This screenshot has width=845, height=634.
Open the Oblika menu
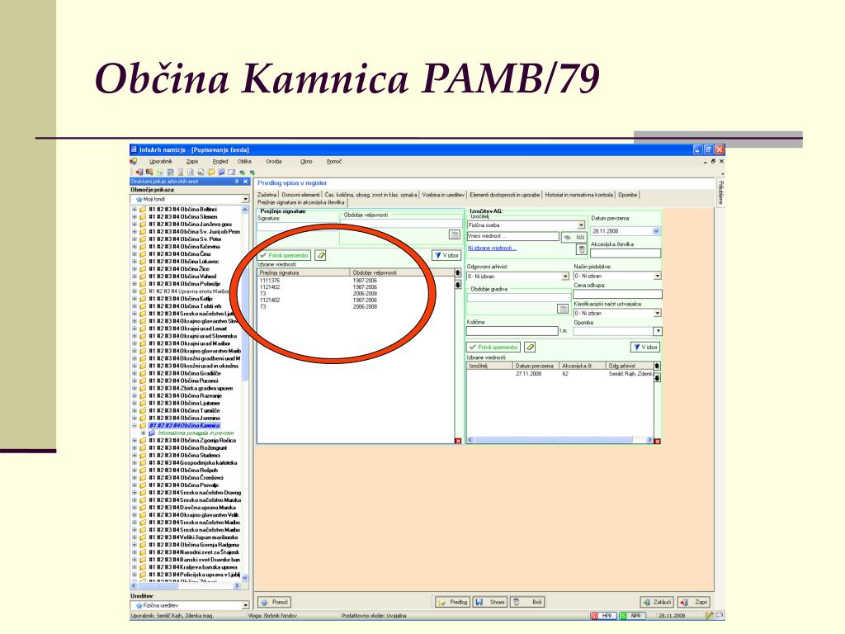coord(244,161)
